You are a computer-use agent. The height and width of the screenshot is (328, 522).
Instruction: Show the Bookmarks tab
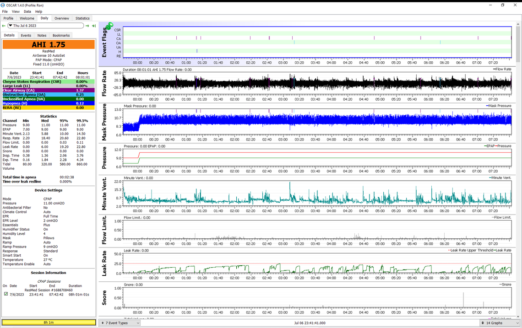61,35
